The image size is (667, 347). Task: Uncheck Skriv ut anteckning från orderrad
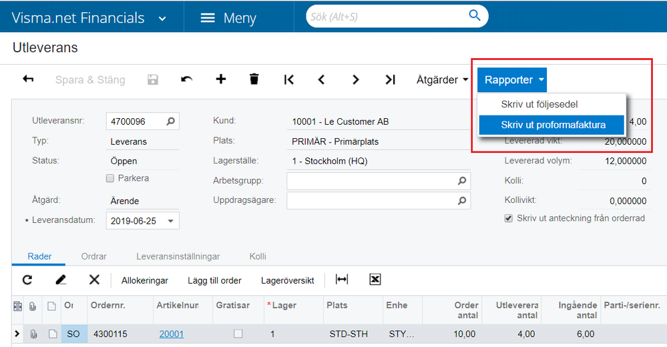509,218
